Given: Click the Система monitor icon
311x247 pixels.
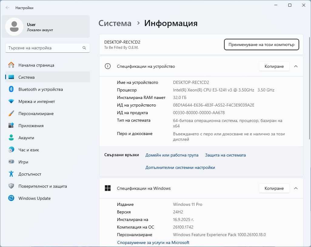Looking at the screenshot, I should coord(11,77).
